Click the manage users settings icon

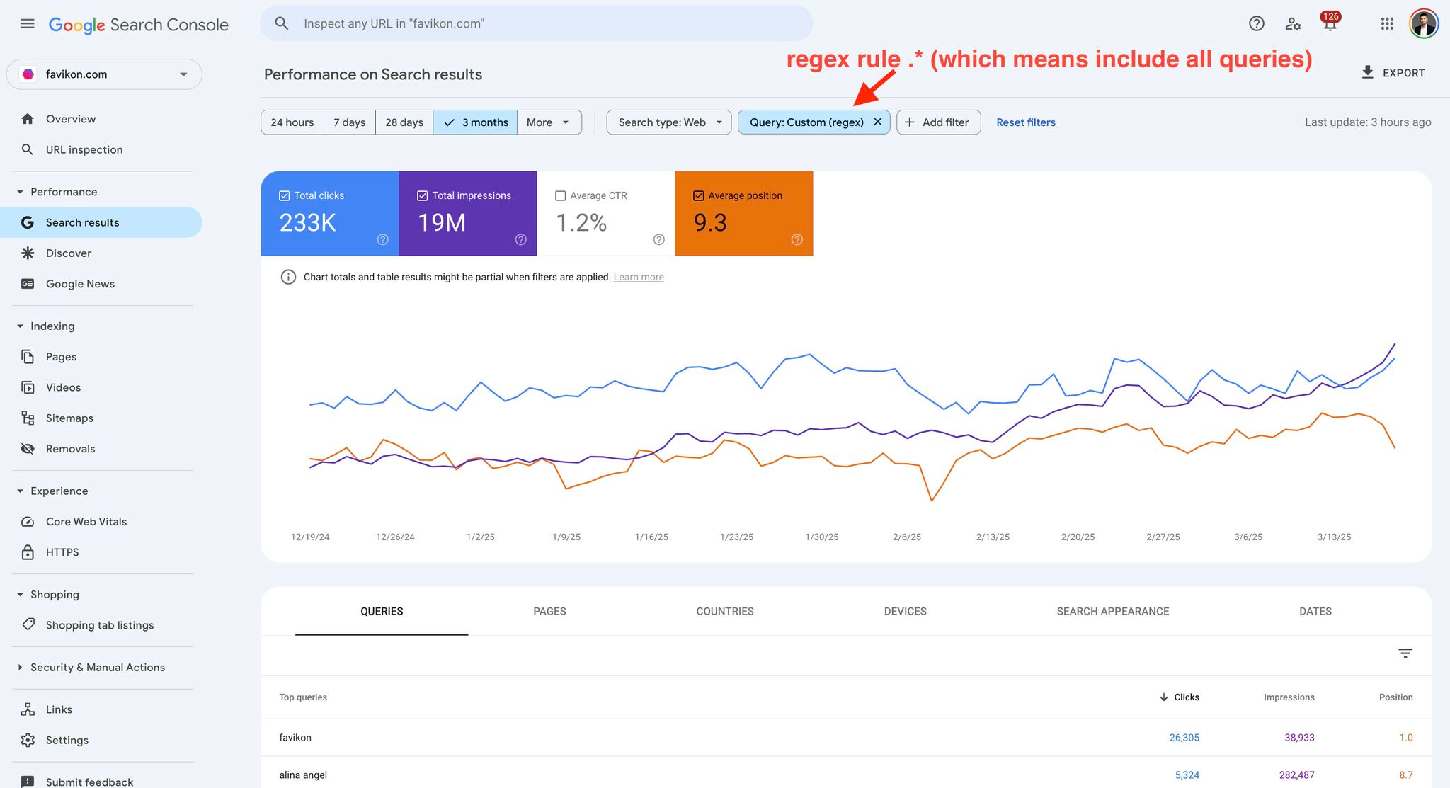(1293, 24)
